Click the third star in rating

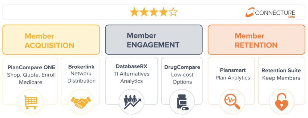pos(154,12)
